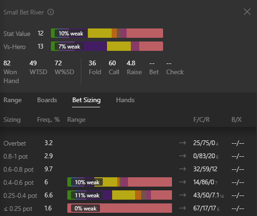Click the arrow icon in 0.6-0.8 pot row
This screenshot has width=257, height=216.
[x=182, y=169]
